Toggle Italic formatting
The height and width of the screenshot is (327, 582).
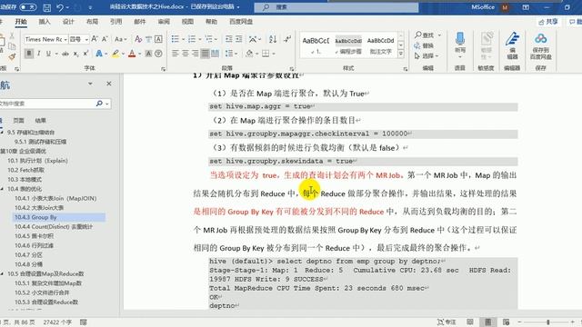pyautogui.click(x=38, y=54)
